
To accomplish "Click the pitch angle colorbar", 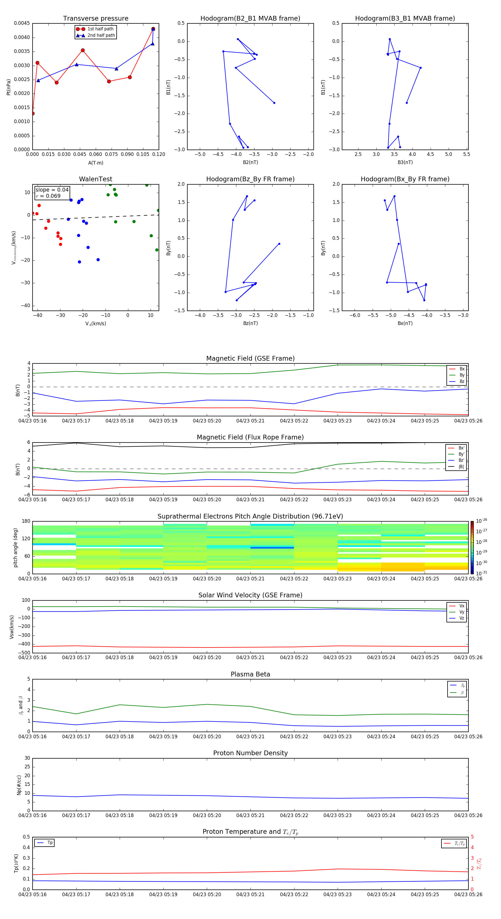I will coord(472,547).
